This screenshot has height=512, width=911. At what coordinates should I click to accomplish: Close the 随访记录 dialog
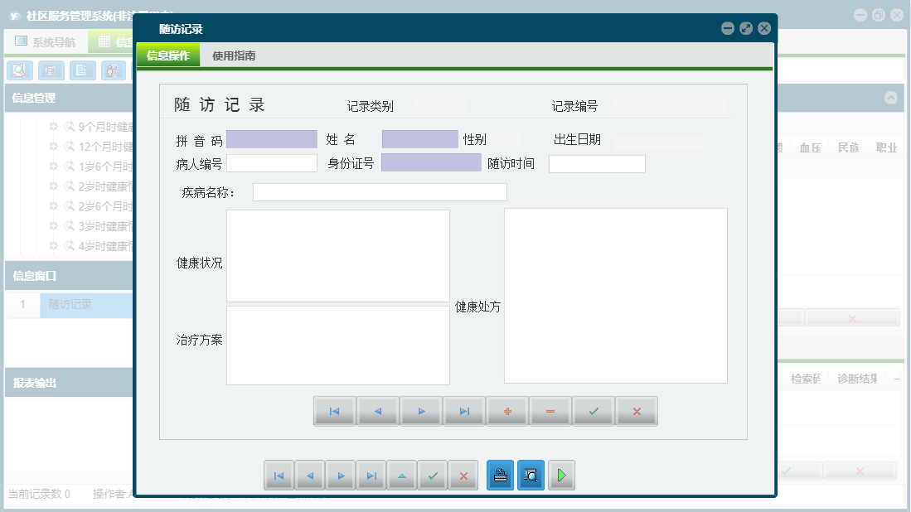(x=764, y=28)
